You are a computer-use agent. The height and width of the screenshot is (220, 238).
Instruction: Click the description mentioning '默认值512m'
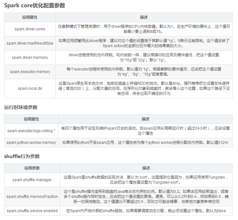[145, 143]
